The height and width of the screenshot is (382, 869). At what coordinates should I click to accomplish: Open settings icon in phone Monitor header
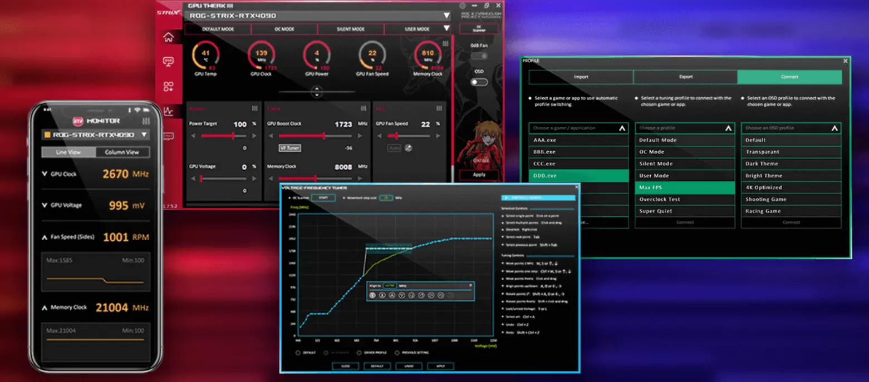pos(146,121)
